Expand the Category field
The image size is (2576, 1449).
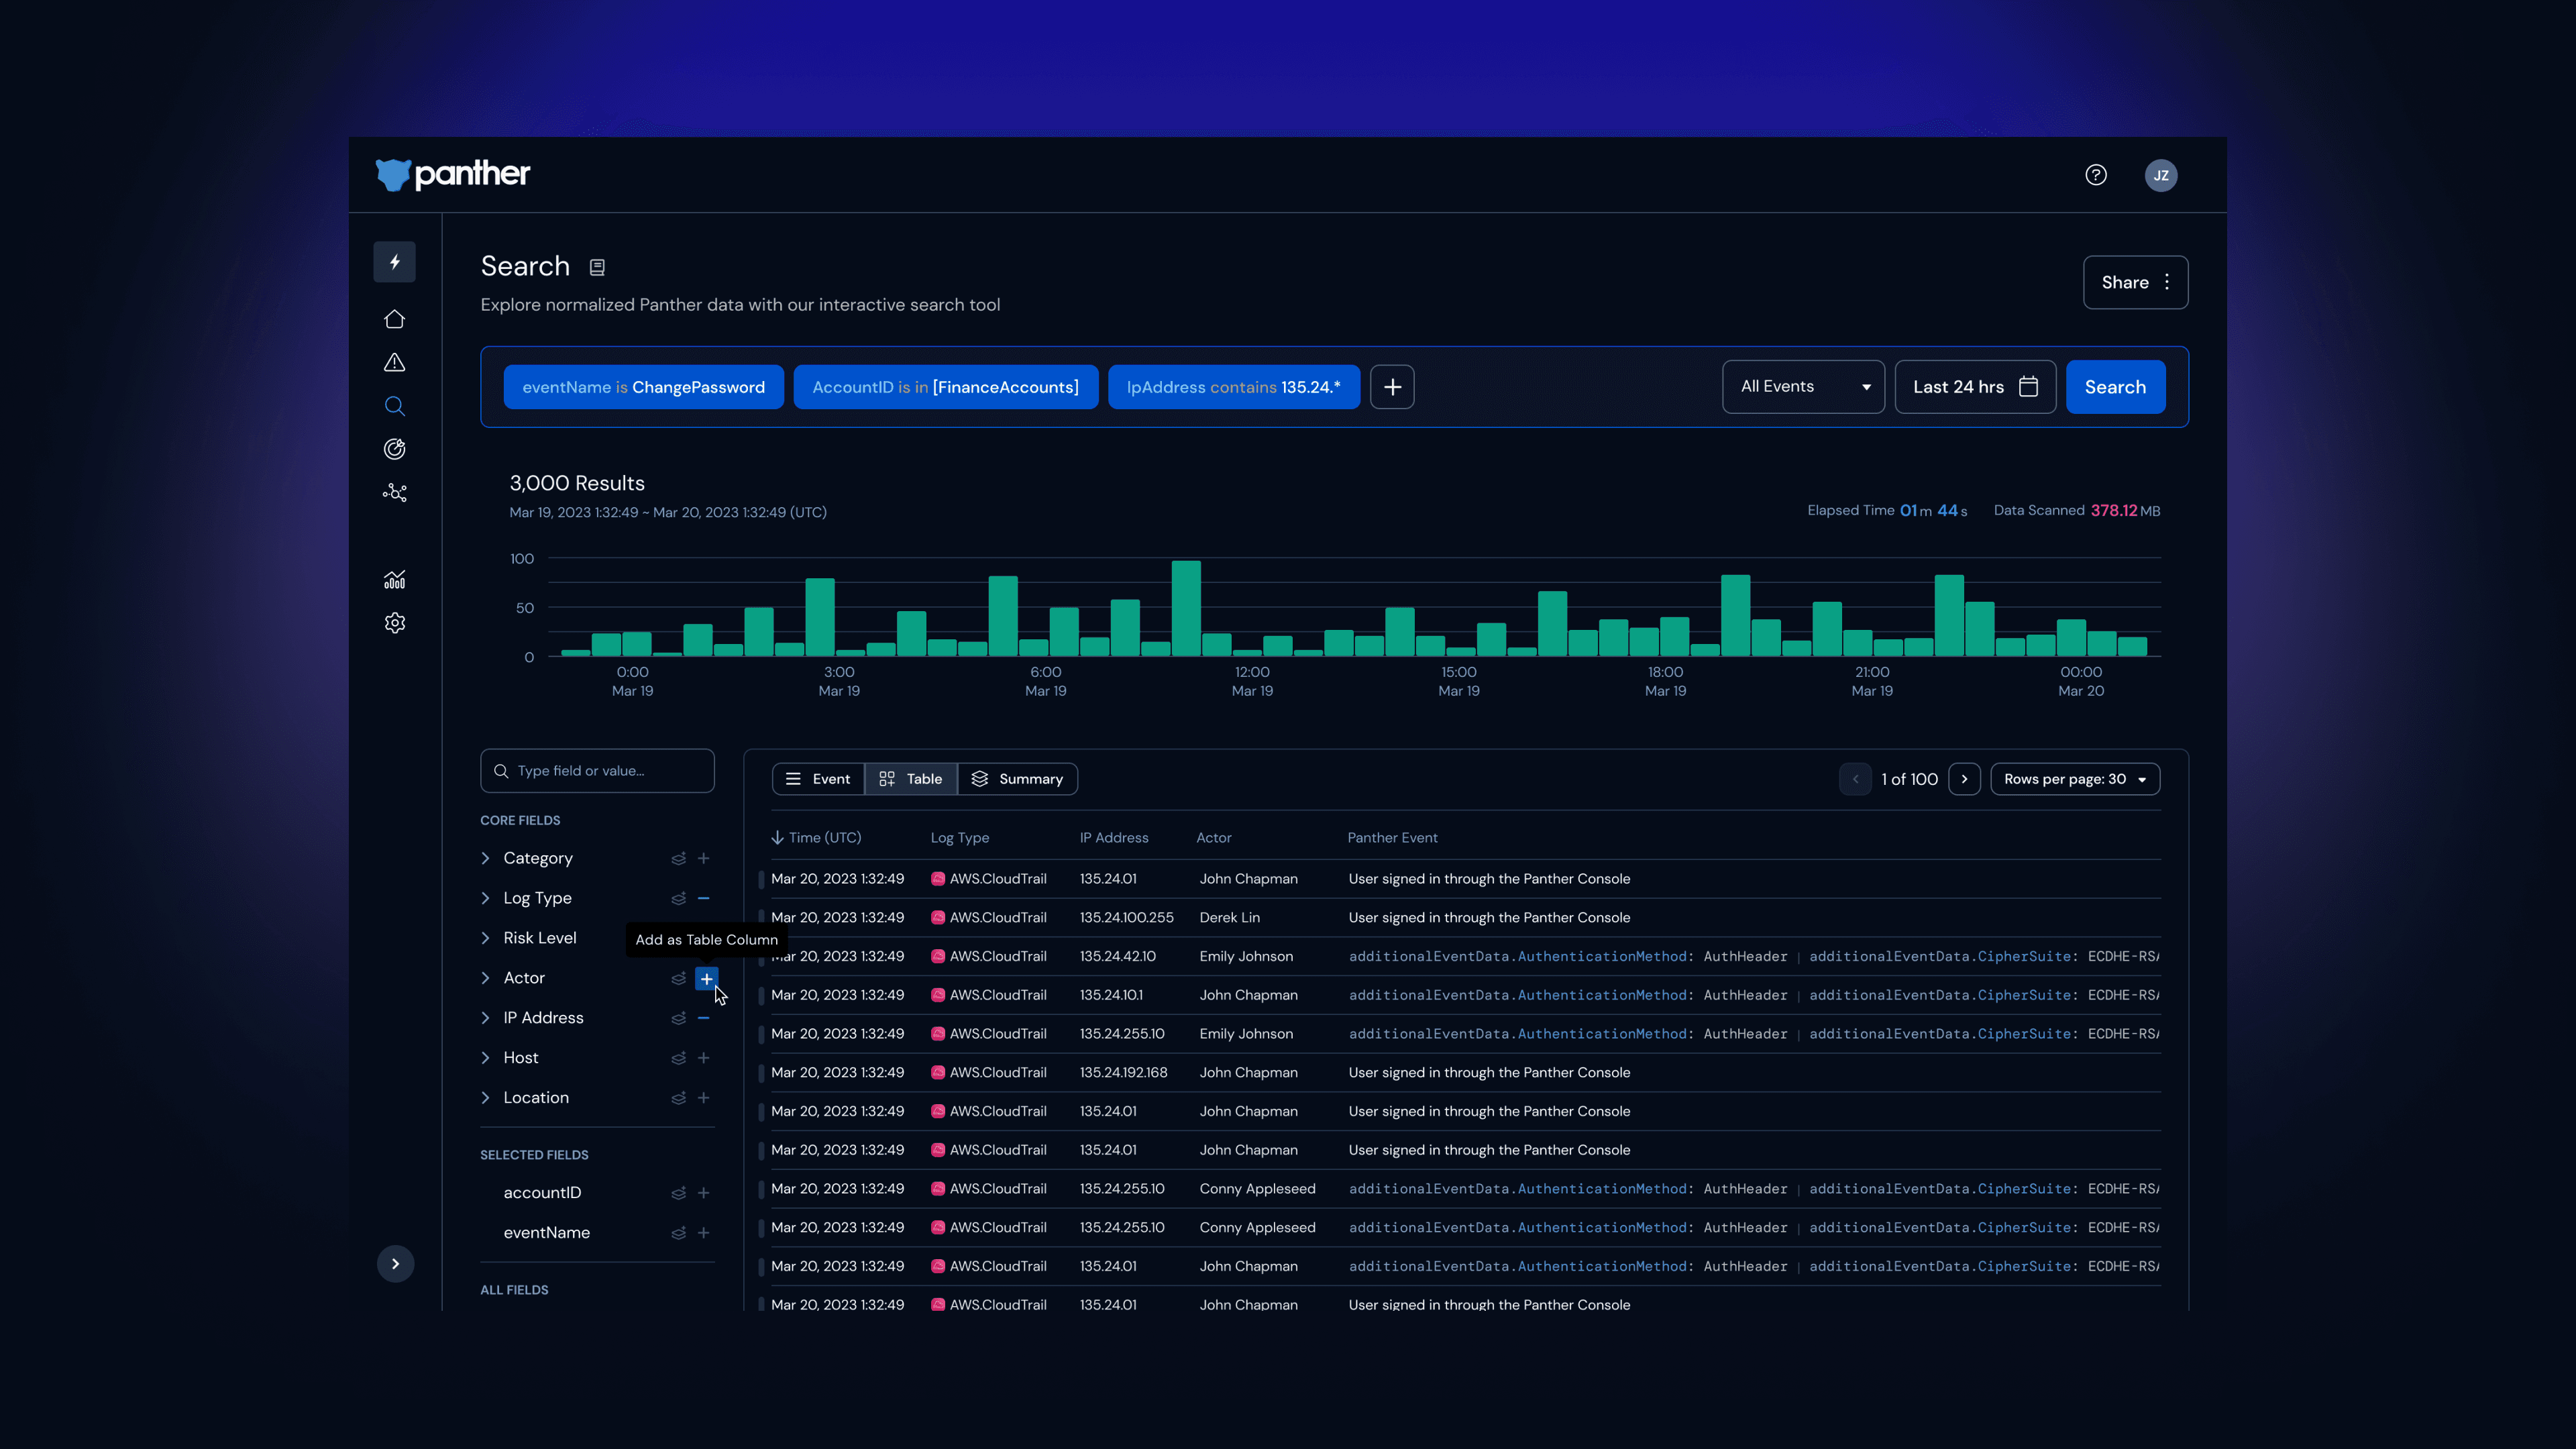[x=486, y=858]
